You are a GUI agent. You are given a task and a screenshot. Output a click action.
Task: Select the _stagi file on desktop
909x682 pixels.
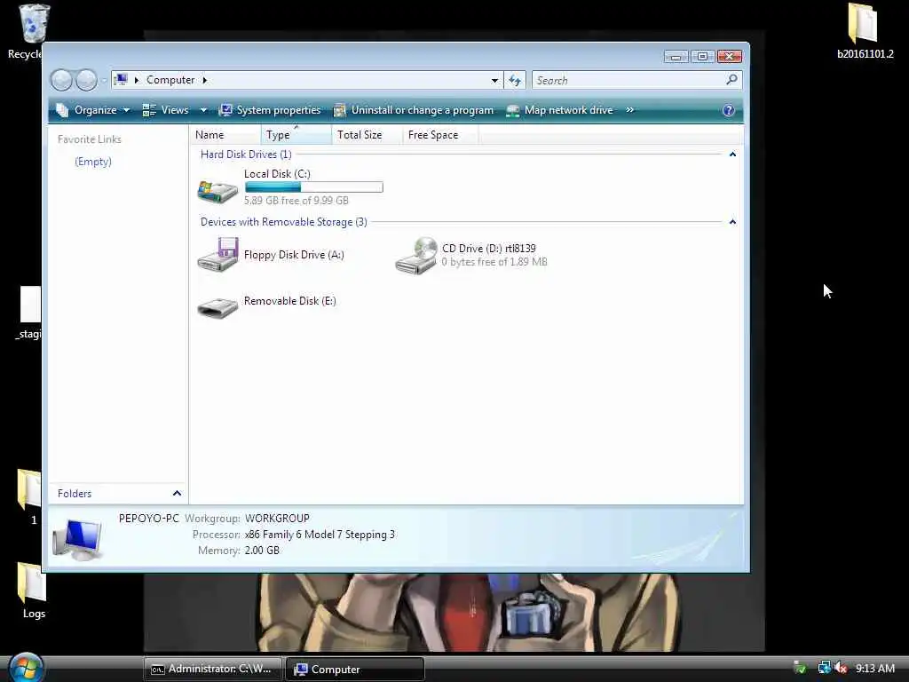(x=31, y=304)
